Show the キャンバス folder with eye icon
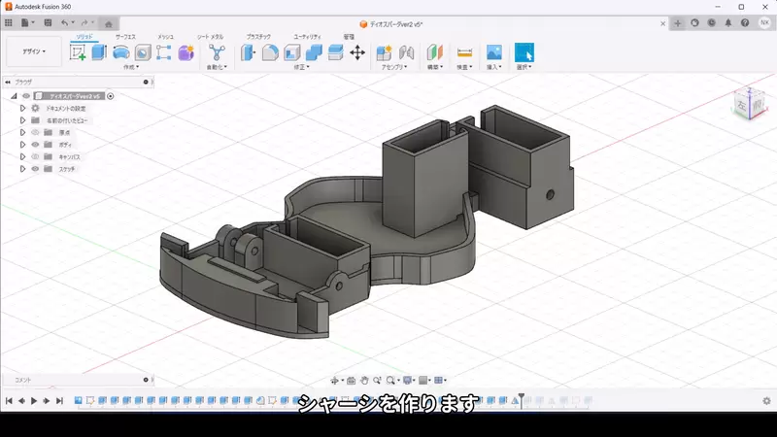777x437 pixels. coord(35,156)
